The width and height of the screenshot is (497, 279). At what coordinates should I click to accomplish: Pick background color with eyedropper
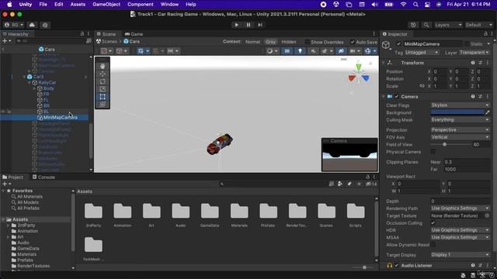pos(488,112)
